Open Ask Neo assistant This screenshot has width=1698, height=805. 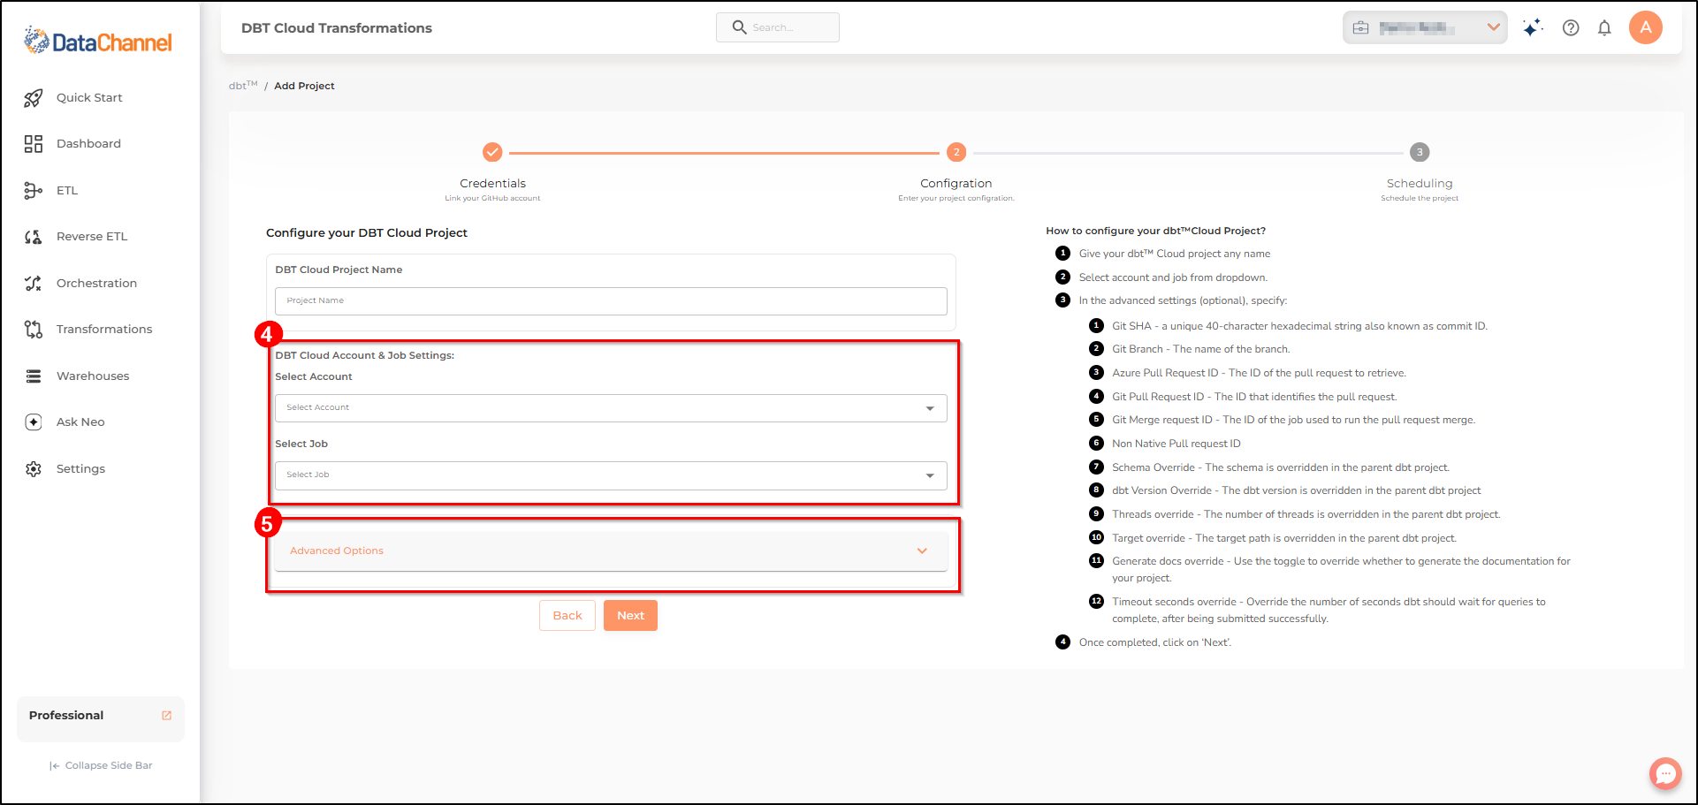point(80,422)
